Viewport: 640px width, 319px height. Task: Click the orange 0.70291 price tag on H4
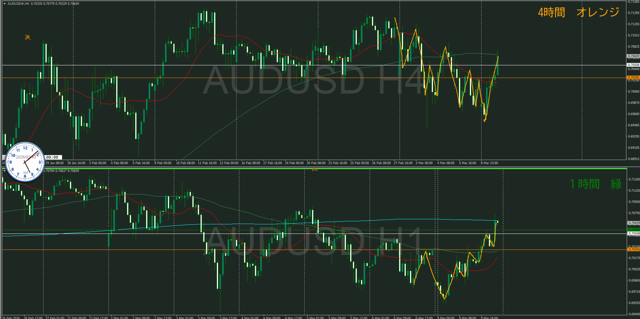tap(633, 78)
